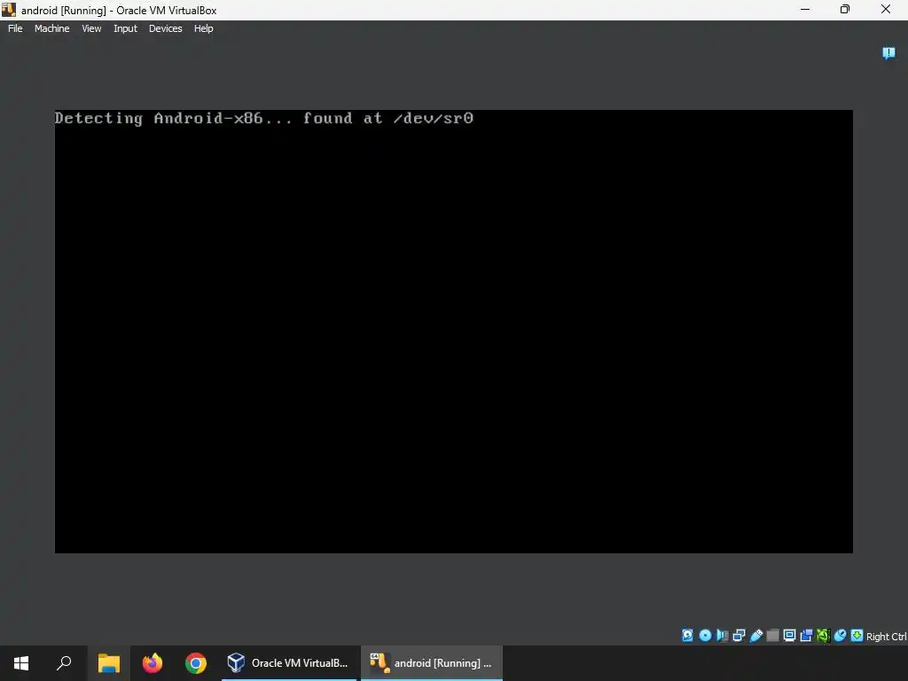Viewport: 908px width, 681px height.
Task: Launch Firefox from the taskbar
Action: pyautogui.click(x=153, y=663)
